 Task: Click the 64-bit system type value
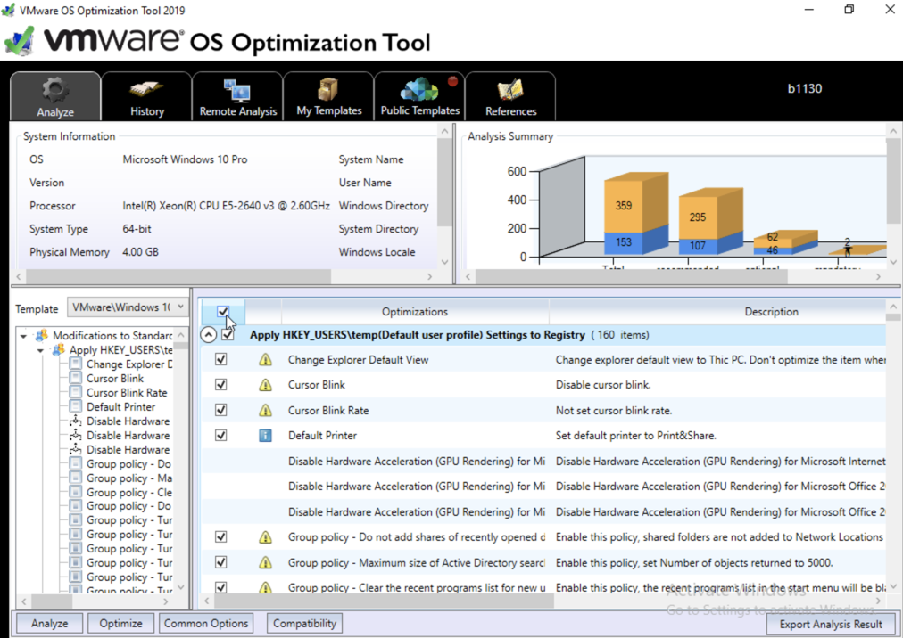pos(137,229)
